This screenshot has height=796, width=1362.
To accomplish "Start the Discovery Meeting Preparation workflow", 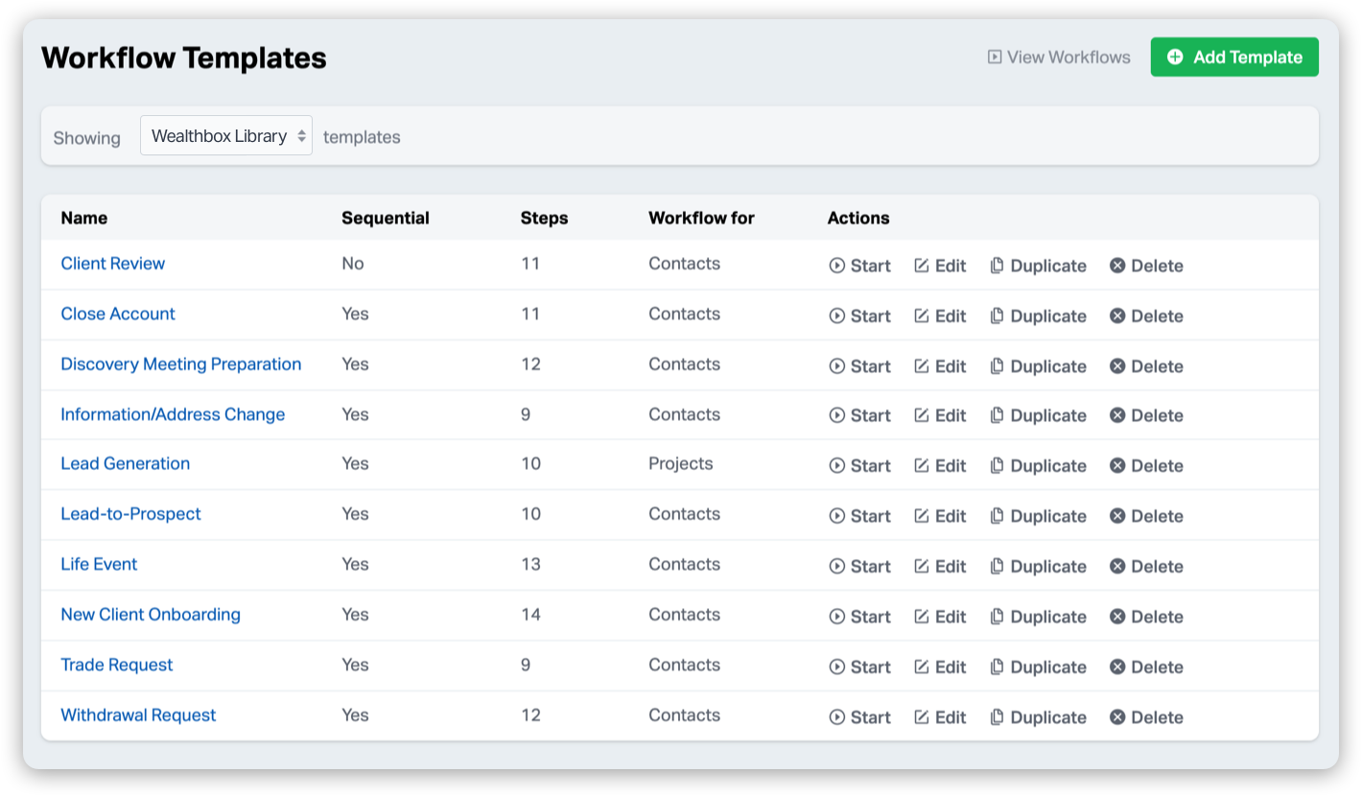I will click(x=860, y=366).
